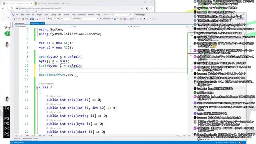
Task: Click the warning count indicator
Action: point(34,136)
